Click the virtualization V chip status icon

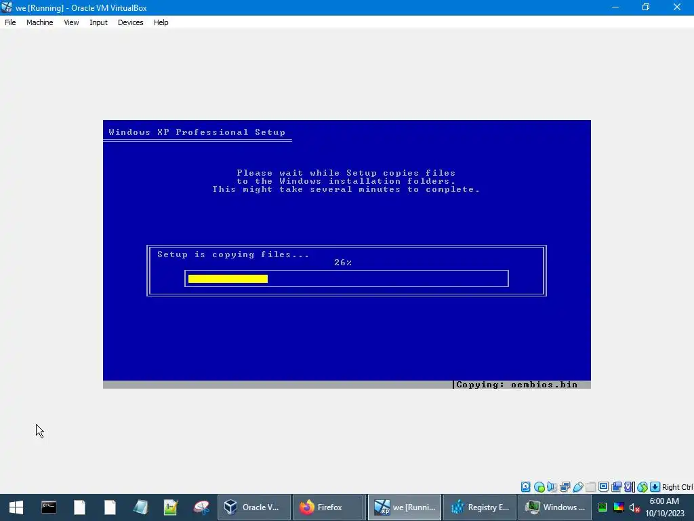point(629,487)
